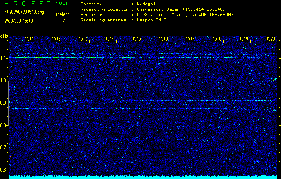Click the 1.1 kHz axis label
The width and height of the screenshot is (281, 179).
3,58
